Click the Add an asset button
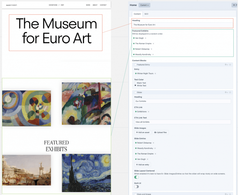This screenshot has height=195, width=238. coord(143,132)
